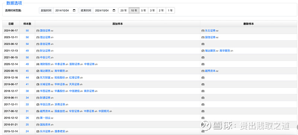Open 红塔证券 stock link

pyautogui.click(x=75, y=78)
